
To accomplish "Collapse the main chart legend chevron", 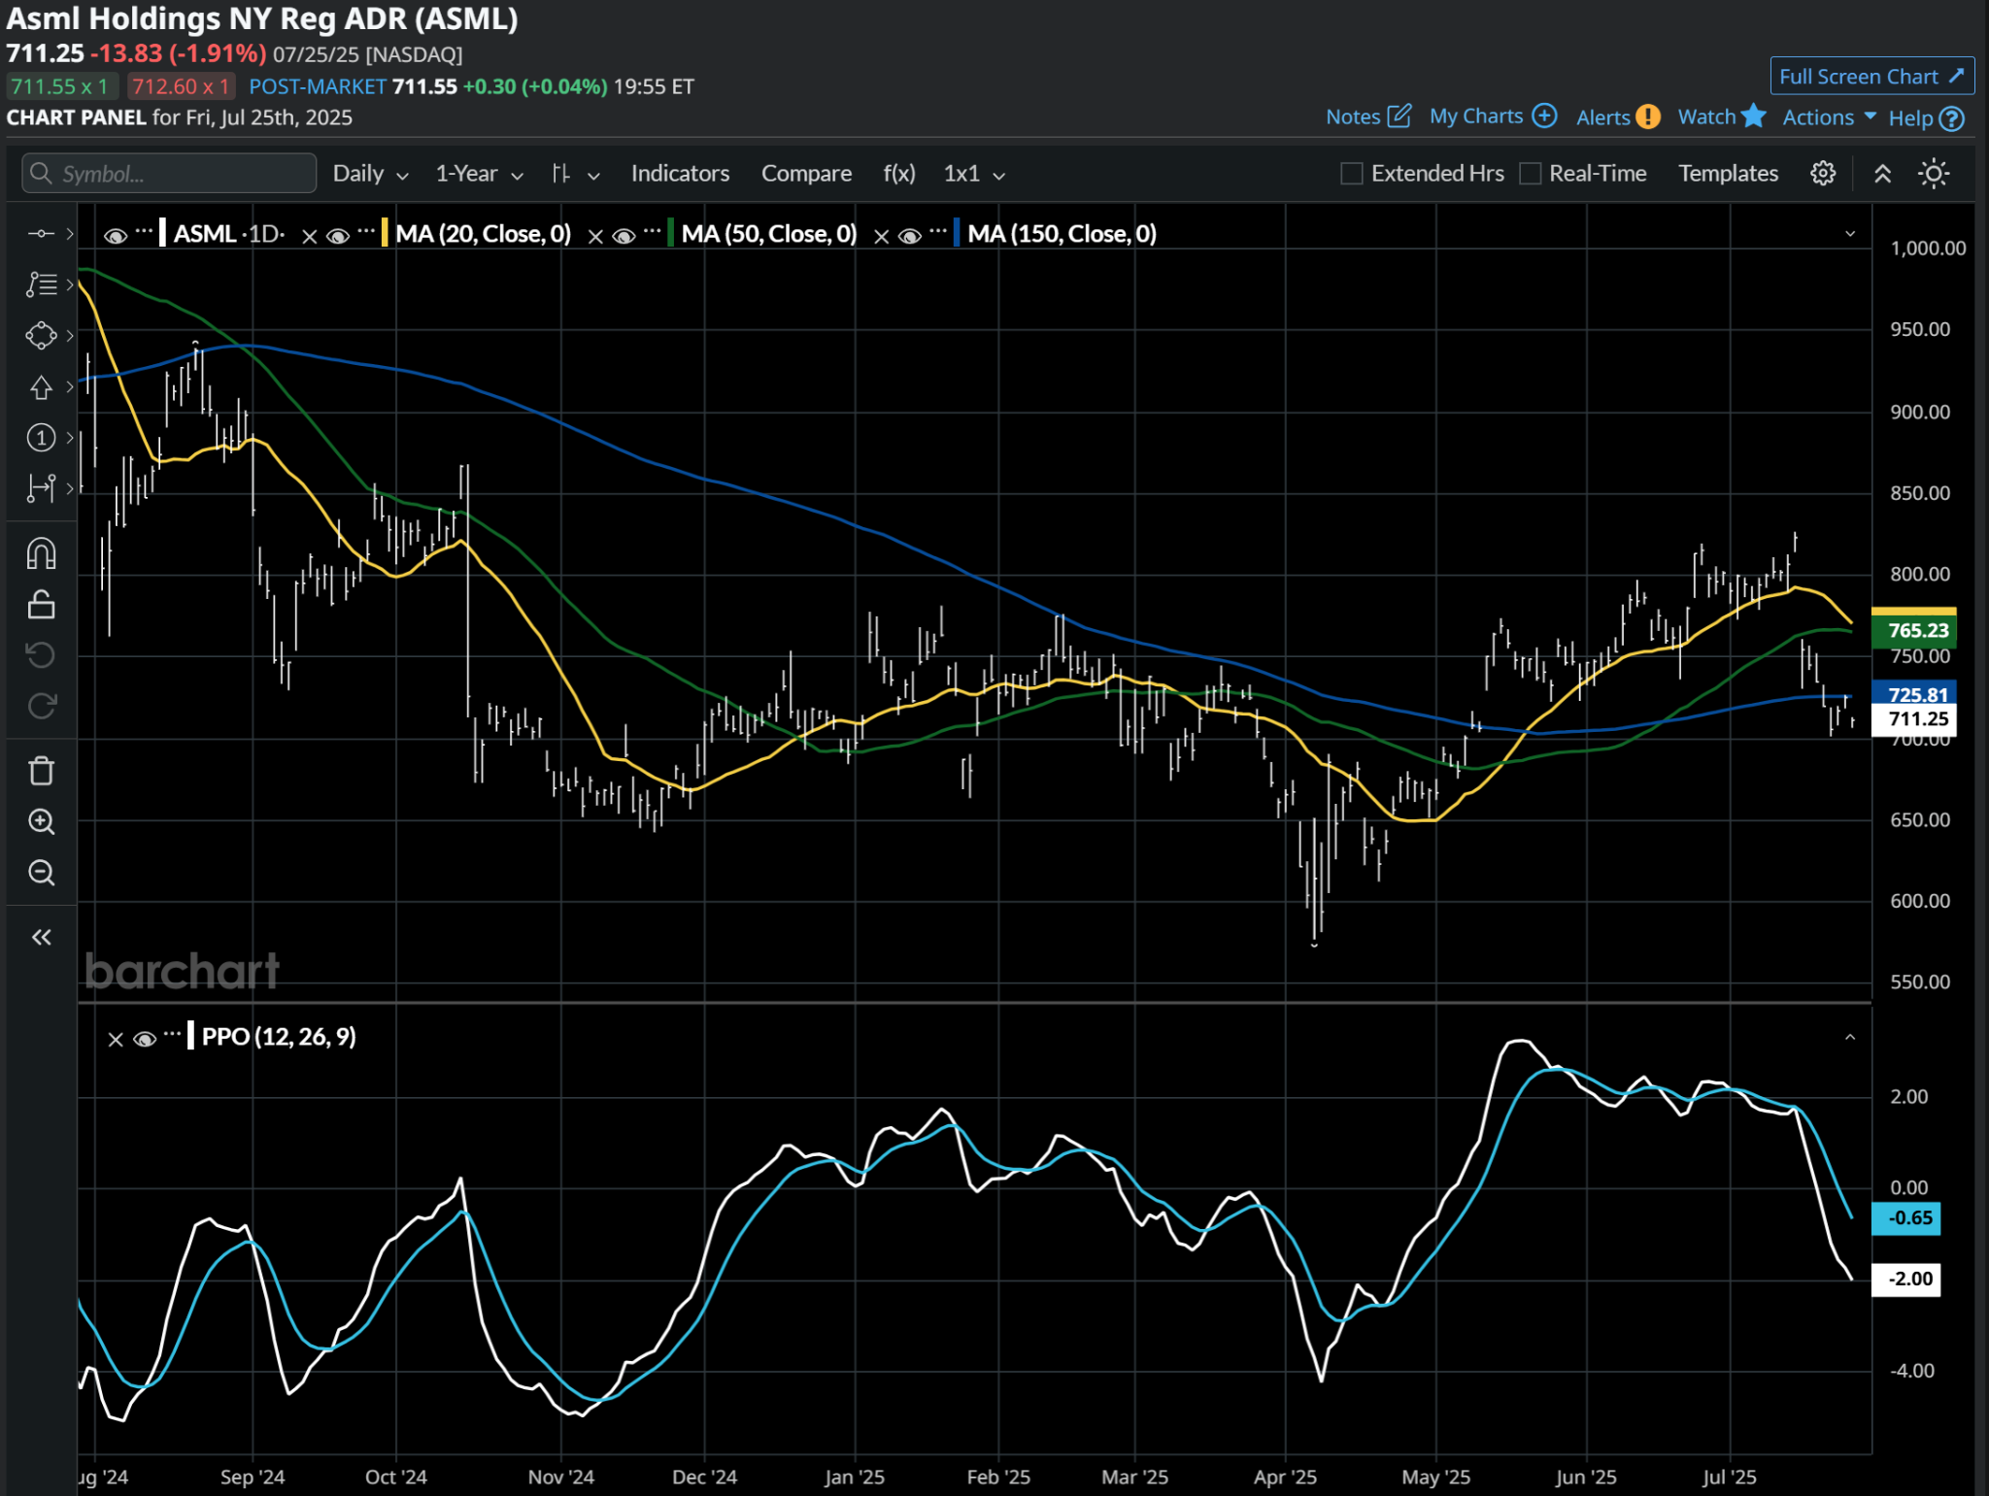I will coord(1850,234).
